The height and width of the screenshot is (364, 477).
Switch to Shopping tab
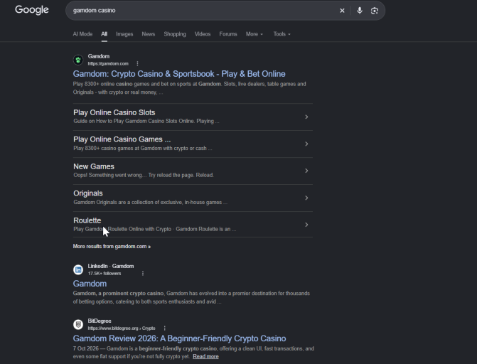[x=175, y=34]
